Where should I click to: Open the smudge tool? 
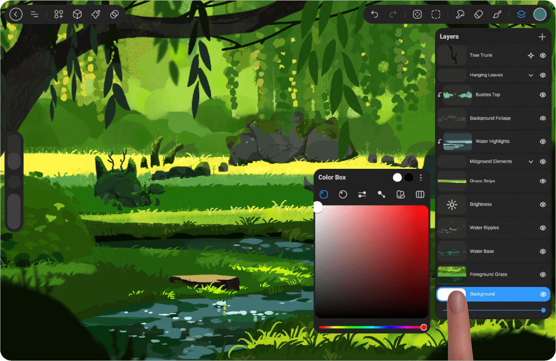coord(460,15)
